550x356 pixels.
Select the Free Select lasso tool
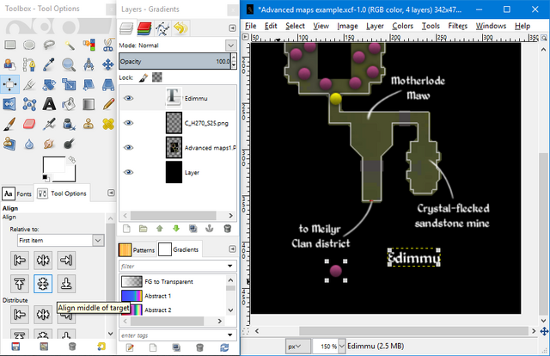49,45
